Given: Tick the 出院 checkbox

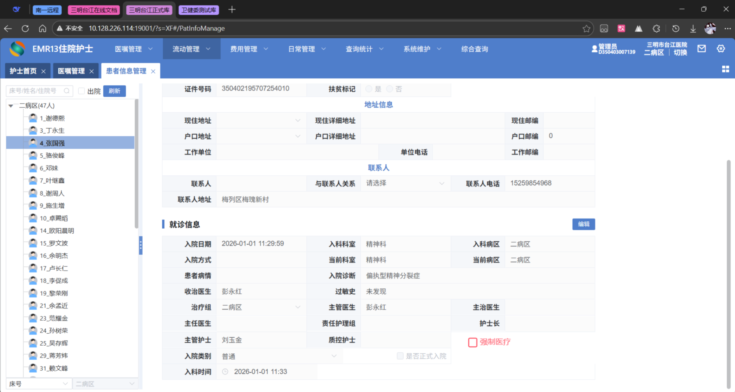Looking at the screenshot, I should (x=82, y=91).
